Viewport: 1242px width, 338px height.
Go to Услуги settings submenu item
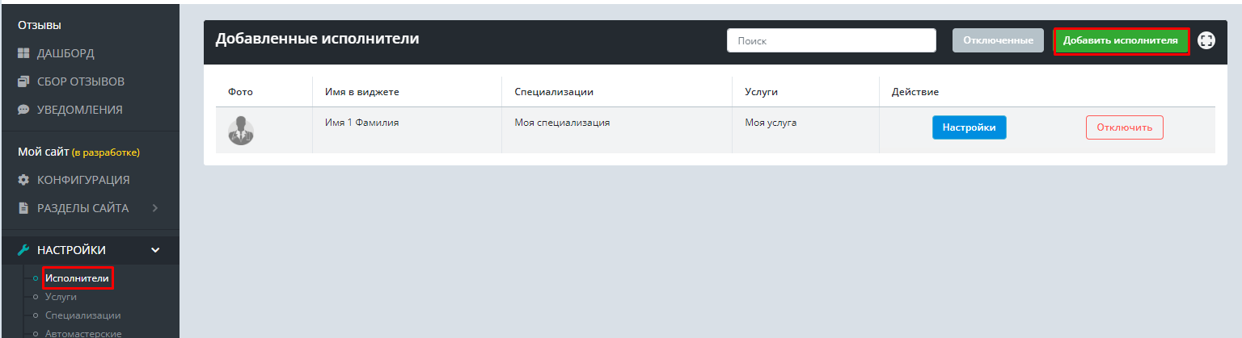click(61, 297)
